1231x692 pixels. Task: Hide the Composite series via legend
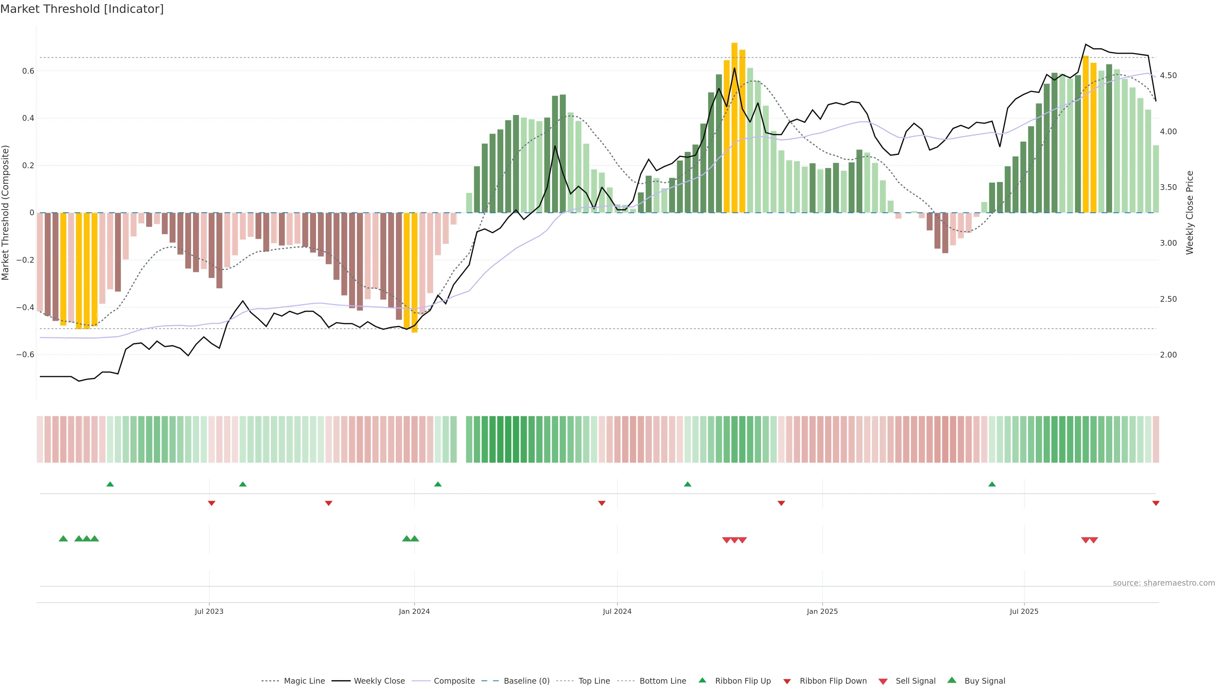coord(454,681)
